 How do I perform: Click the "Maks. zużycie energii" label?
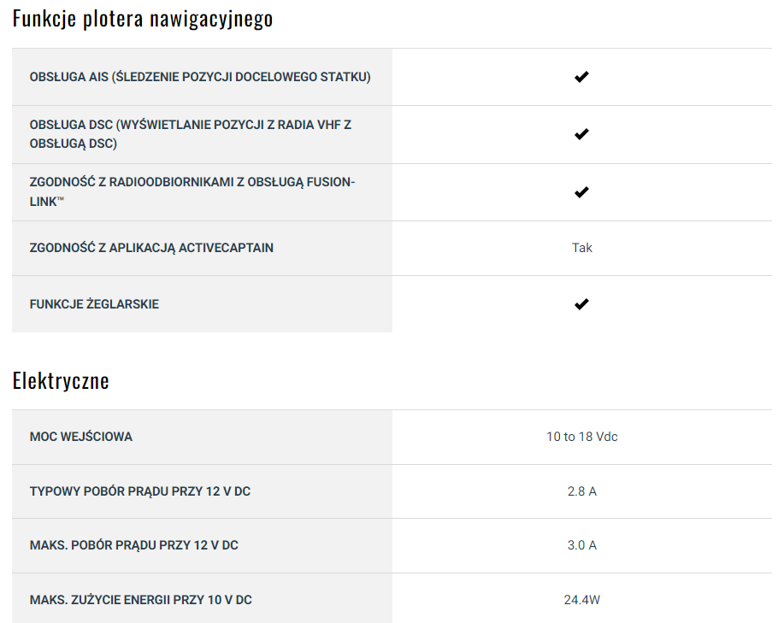(x=141, y=600)
